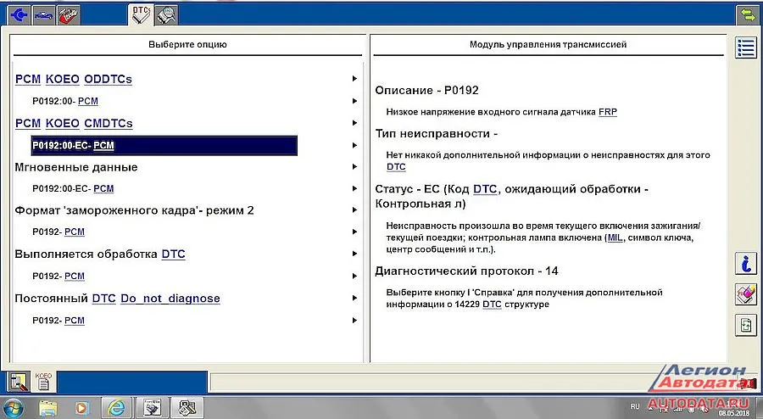Image resolution: width=763 pixels, height=419 pixels.
Task: Go back using the blue arrow tab
Action: pyautogui.click(x=19, y=15)
